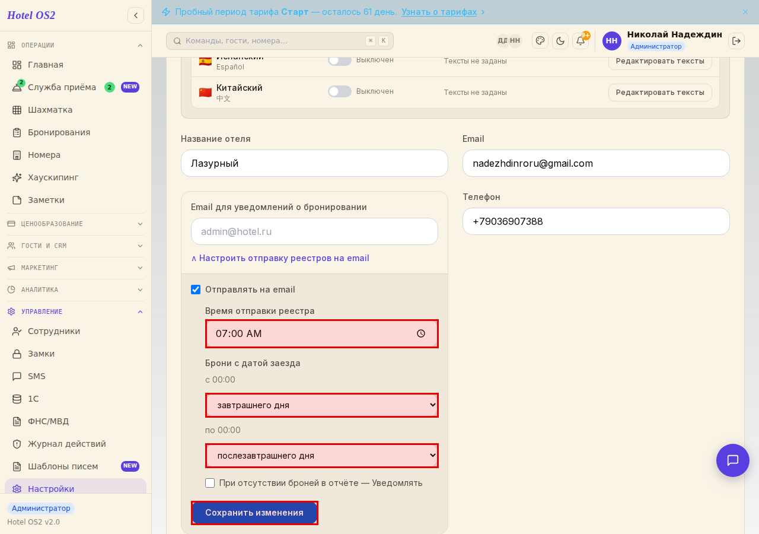759x534 pixels.
Task: Expand the Маркетинг section
Action: click(x=75, y=268)
